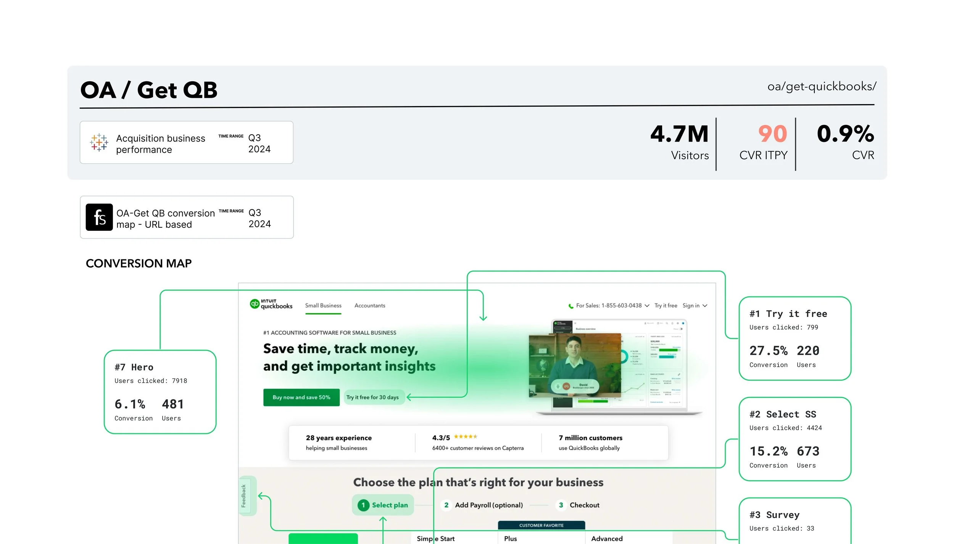Click the #1 Accounting Software tagline
The height and width of the screenshot is (544, 954).
click(x=330, y=333)
